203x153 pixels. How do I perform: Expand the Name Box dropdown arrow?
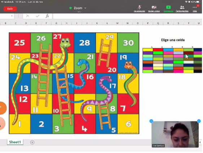pos(12,16)
